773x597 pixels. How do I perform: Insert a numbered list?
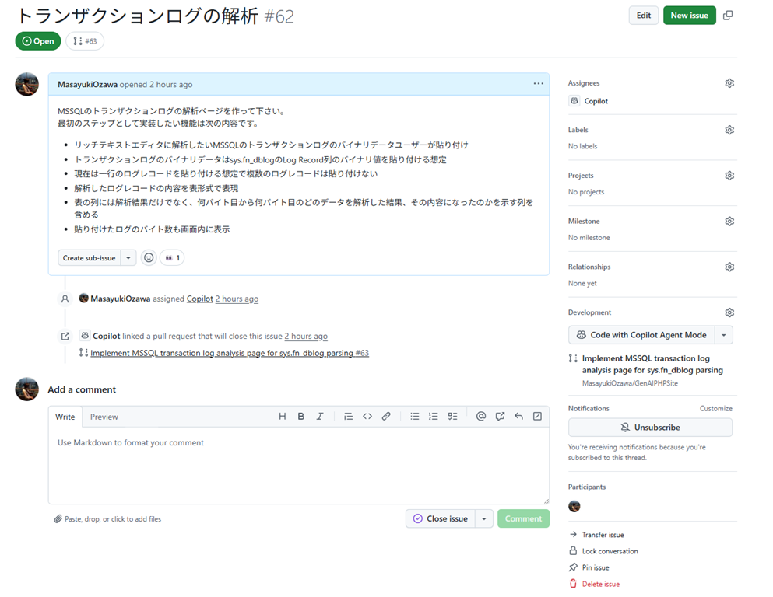434,417
